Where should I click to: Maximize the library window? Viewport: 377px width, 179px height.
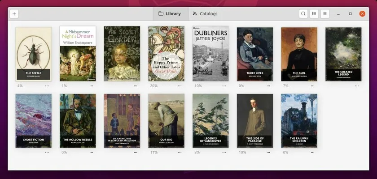point(351,14)
